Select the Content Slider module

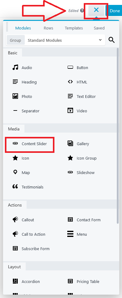coord(30,144)
